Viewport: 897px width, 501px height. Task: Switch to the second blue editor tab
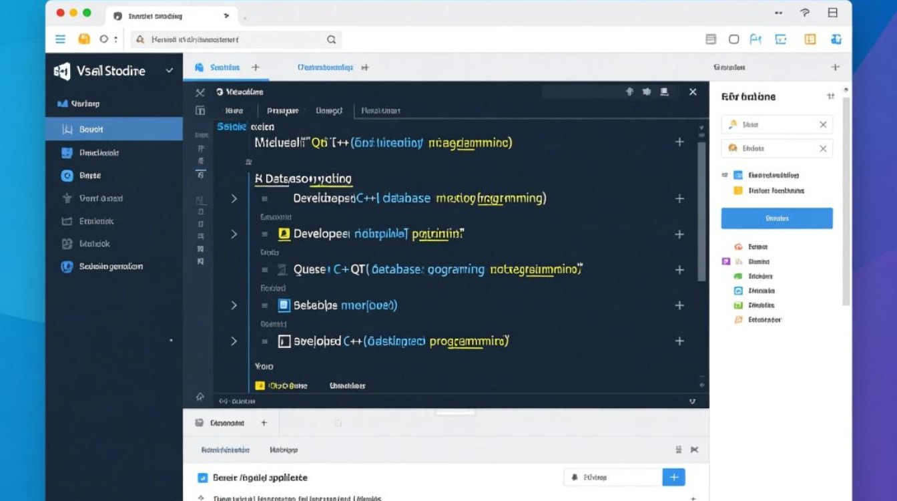click(325, 67)
